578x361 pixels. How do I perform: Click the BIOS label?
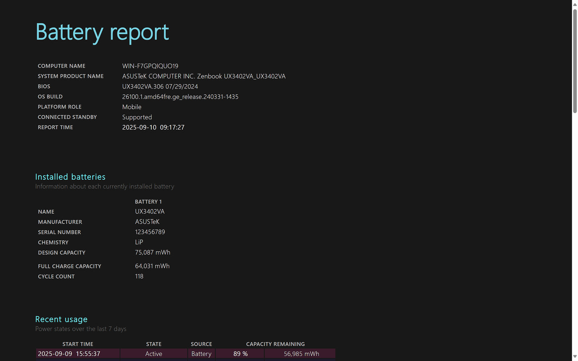coord(44,86)
